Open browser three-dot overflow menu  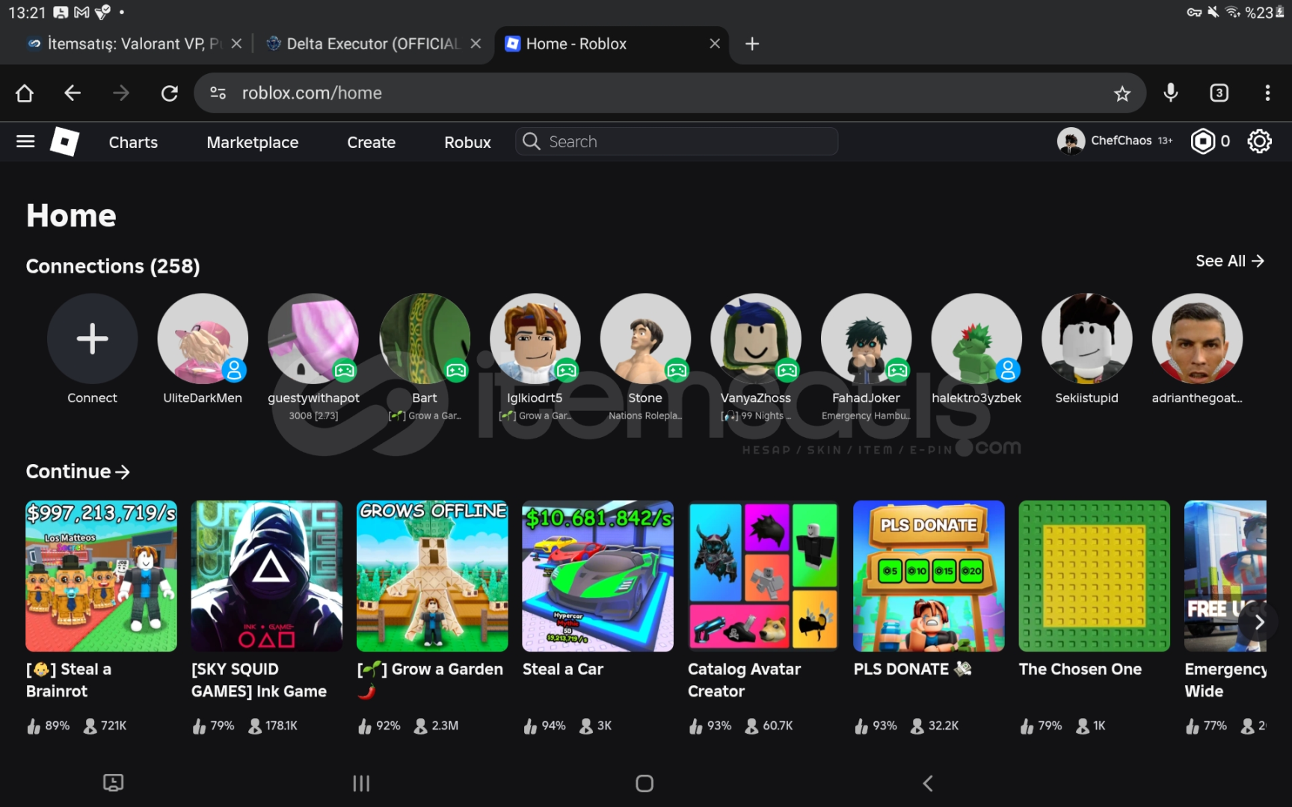coord(1267,93)
